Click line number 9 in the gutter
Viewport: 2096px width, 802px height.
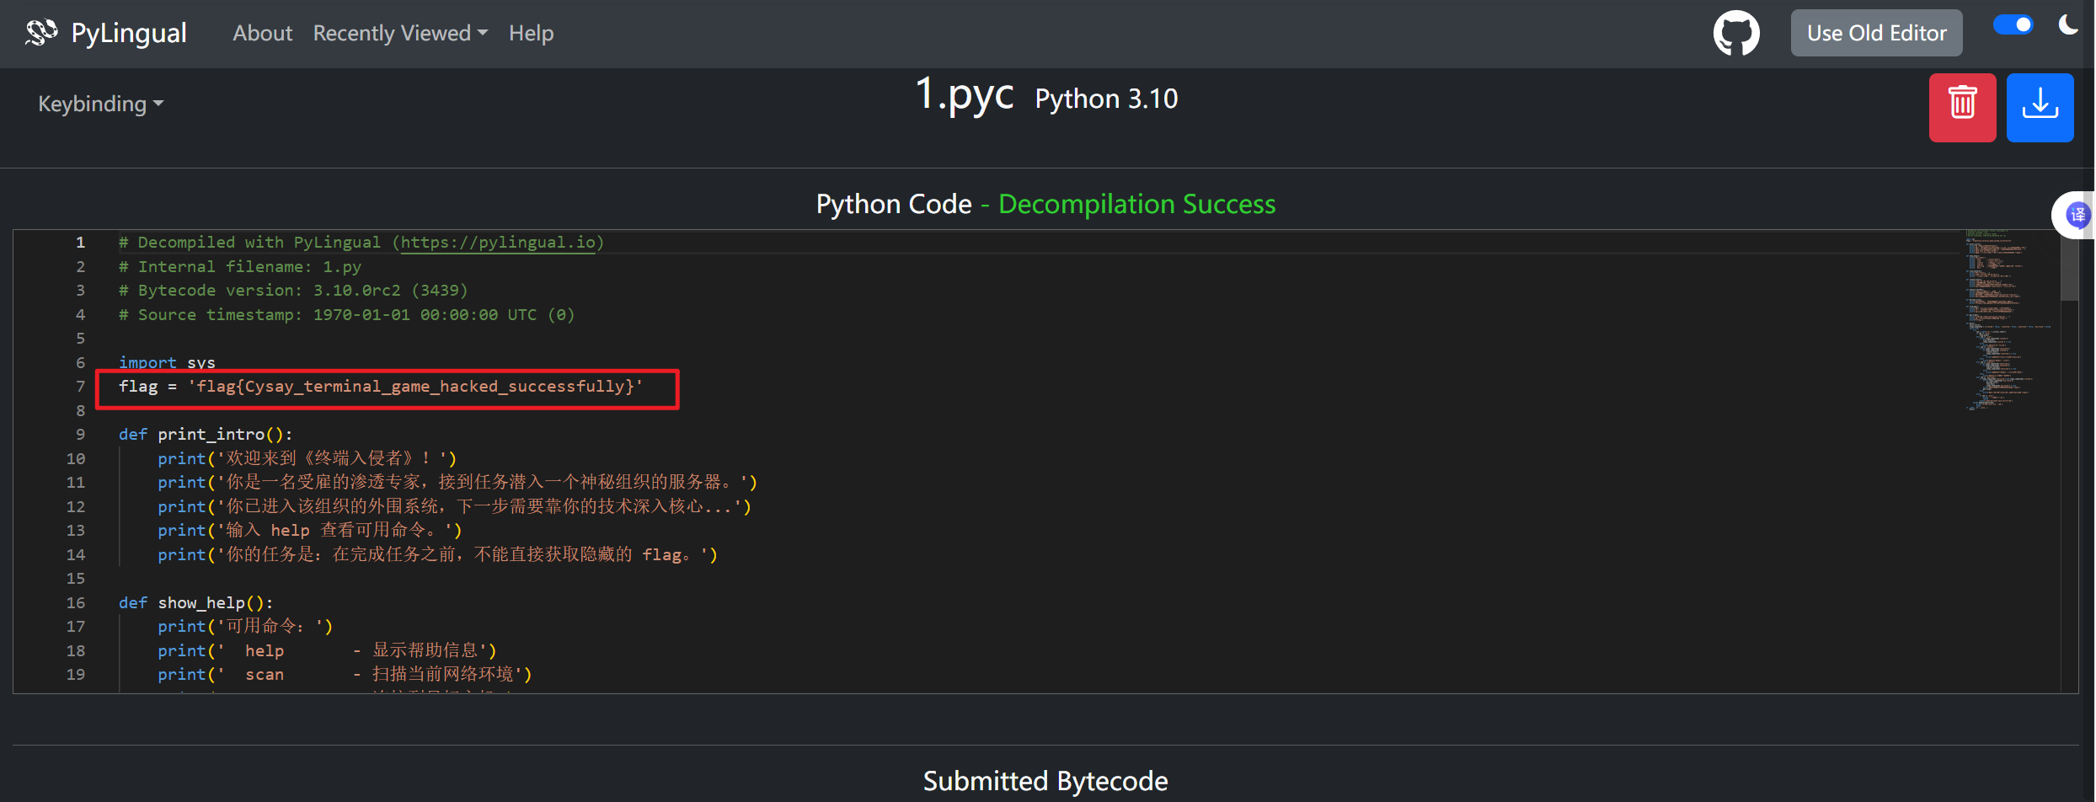tap(80, 435)
